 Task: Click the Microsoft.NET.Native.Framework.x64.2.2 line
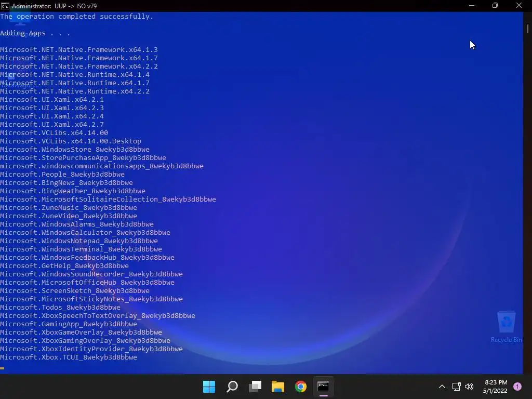click(x=79, y=66)
